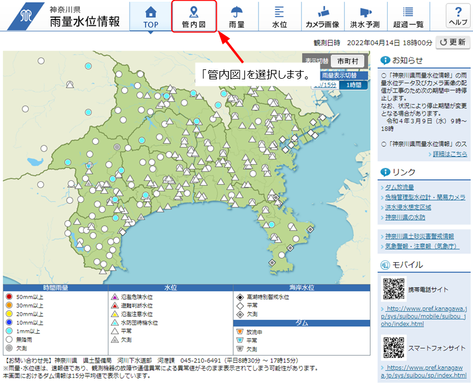
Task: Click the southernmost gray diamond coastal marker
Action: click(272, 263)
